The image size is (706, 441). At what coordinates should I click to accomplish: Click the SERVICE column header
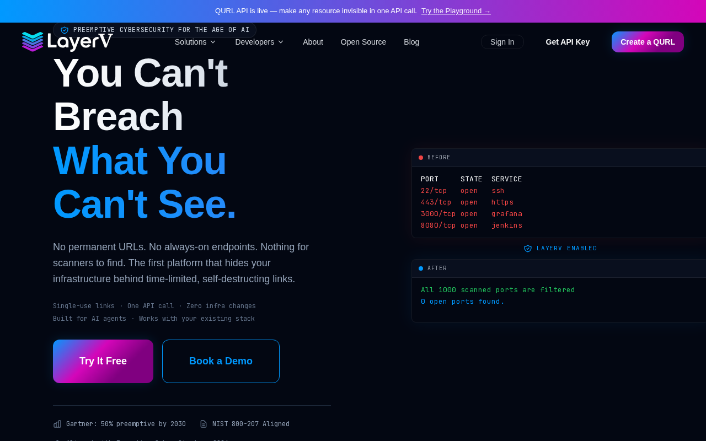[507, 179]
